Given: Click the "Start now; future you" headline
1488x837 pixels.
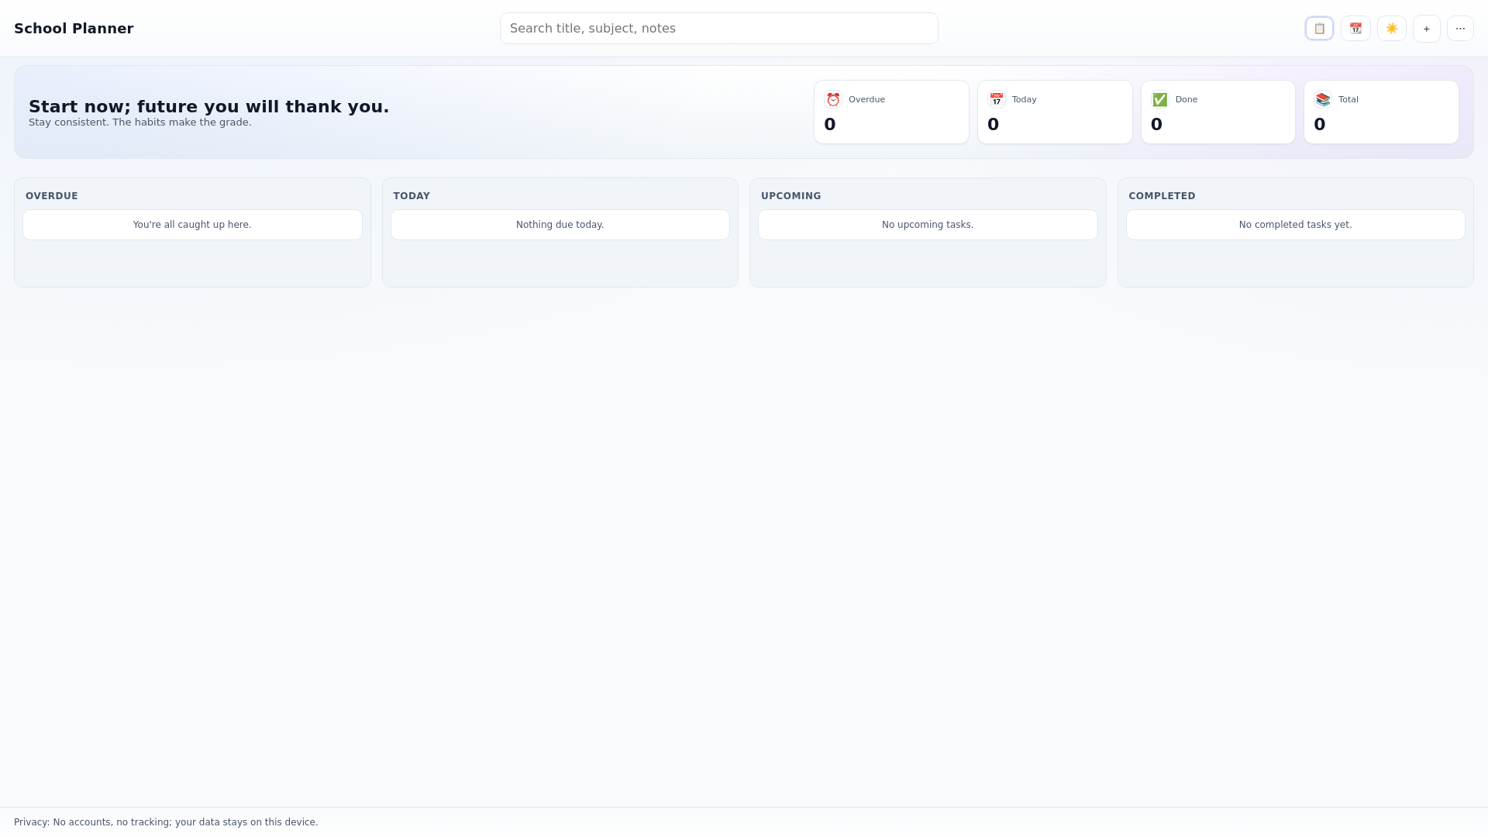Looking at the screenshot, I should 209,107.
